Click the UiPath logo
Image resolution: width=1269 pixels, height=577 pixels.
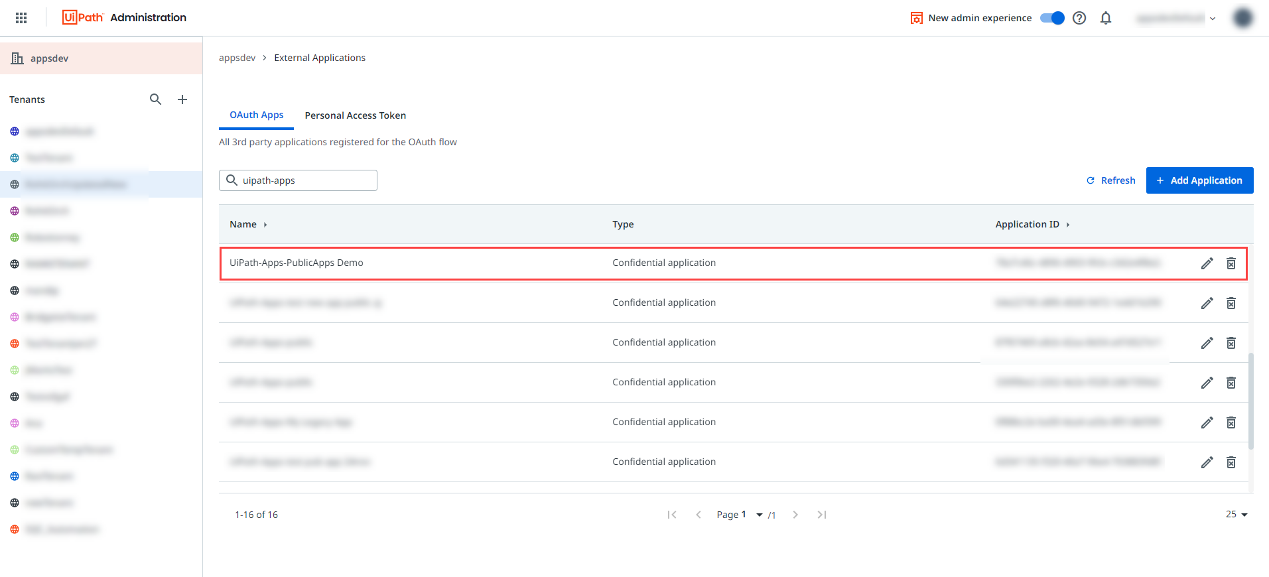[x=83, y=17]
